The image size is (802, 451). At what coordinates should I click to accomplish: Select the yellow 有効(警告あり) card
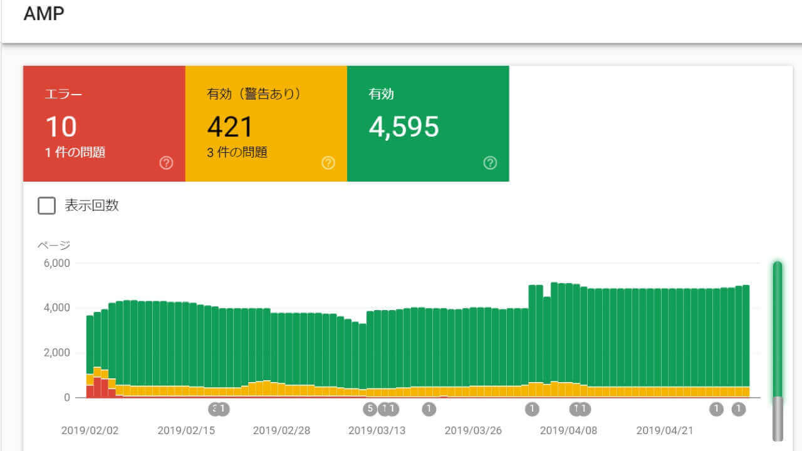[266, 123]
